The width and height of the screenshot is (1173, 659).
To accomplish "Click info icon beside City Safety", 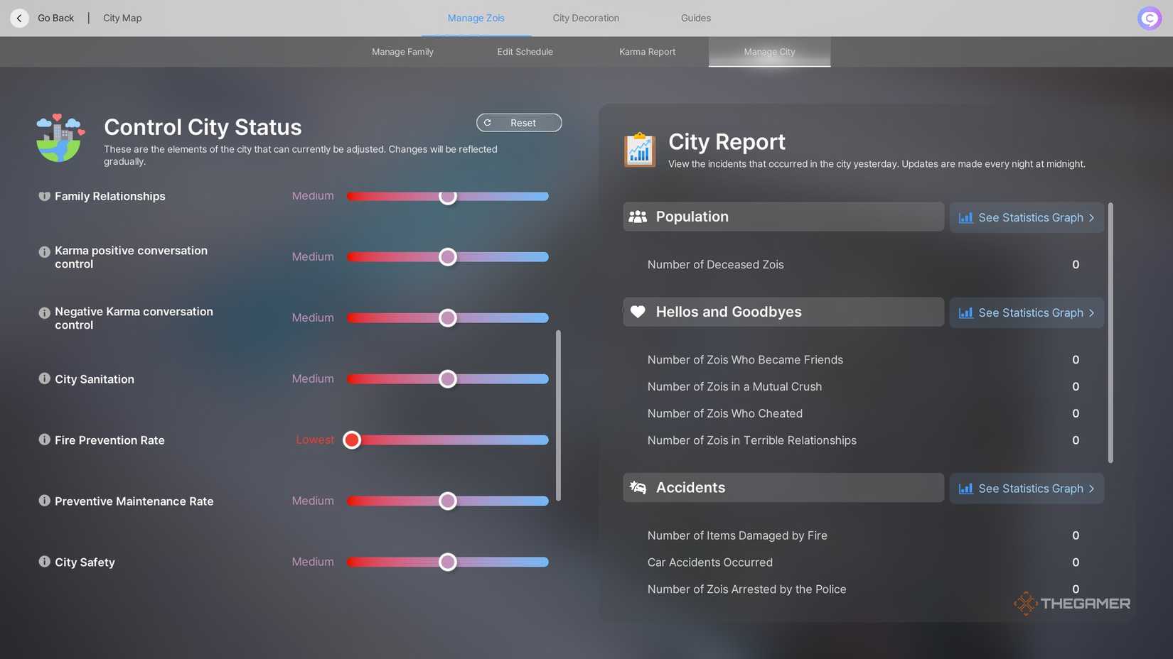I will coord(44,562).
